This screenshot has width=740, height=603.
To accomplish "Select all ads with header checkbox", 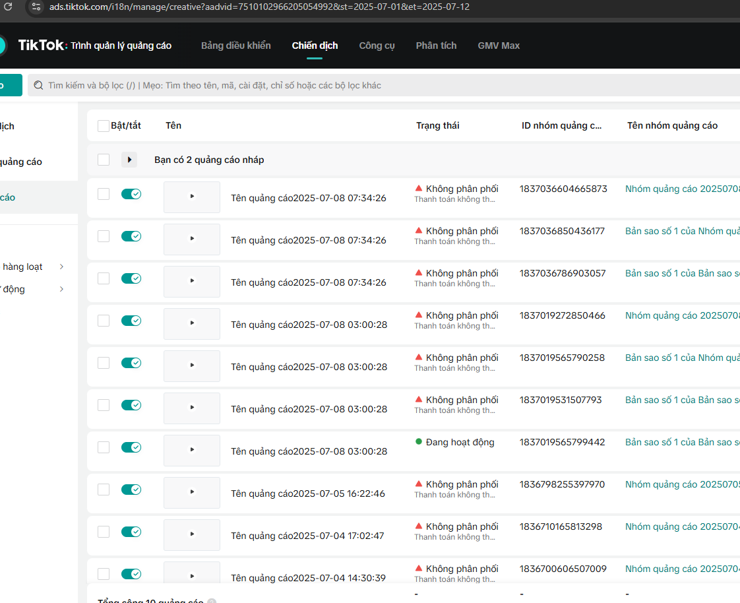I will 104,125.
